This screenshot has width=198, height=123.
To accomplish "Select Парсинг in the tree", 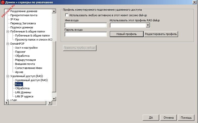I will click(20, 52).
